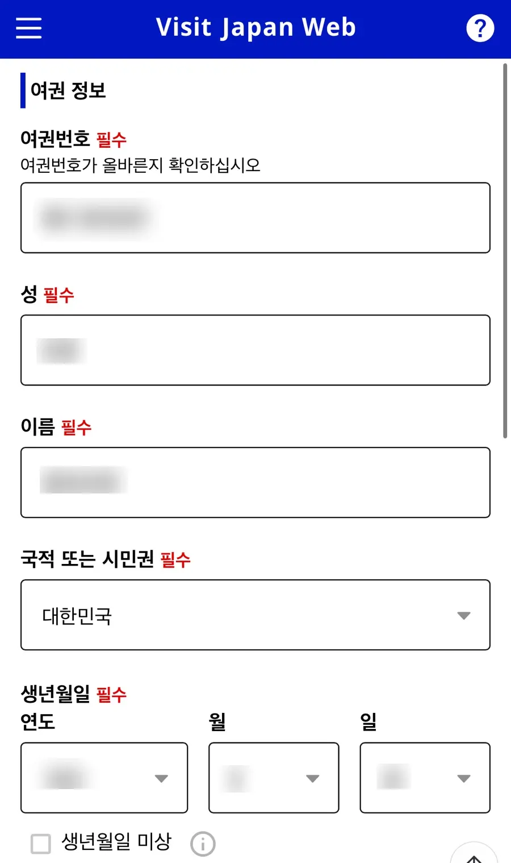Image resolution: width=511 pixels, height=863 pixels.
Task: Click the arrow in the month dropdown
Action: coord(313,778)
